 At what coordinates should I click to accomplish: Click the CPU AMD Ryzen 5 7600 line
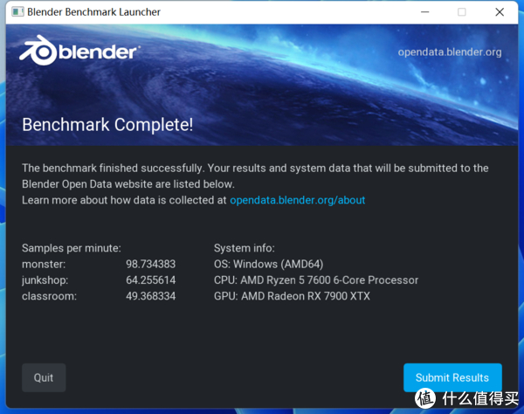tap(316, 280)
